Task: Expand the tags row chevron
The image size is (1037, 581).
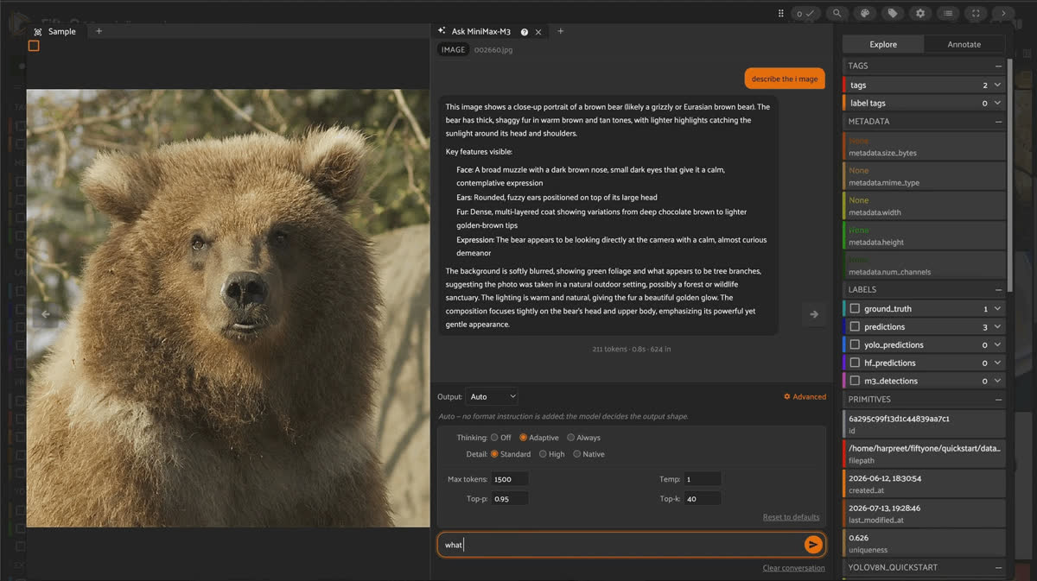Action: (x=997, y=85)
